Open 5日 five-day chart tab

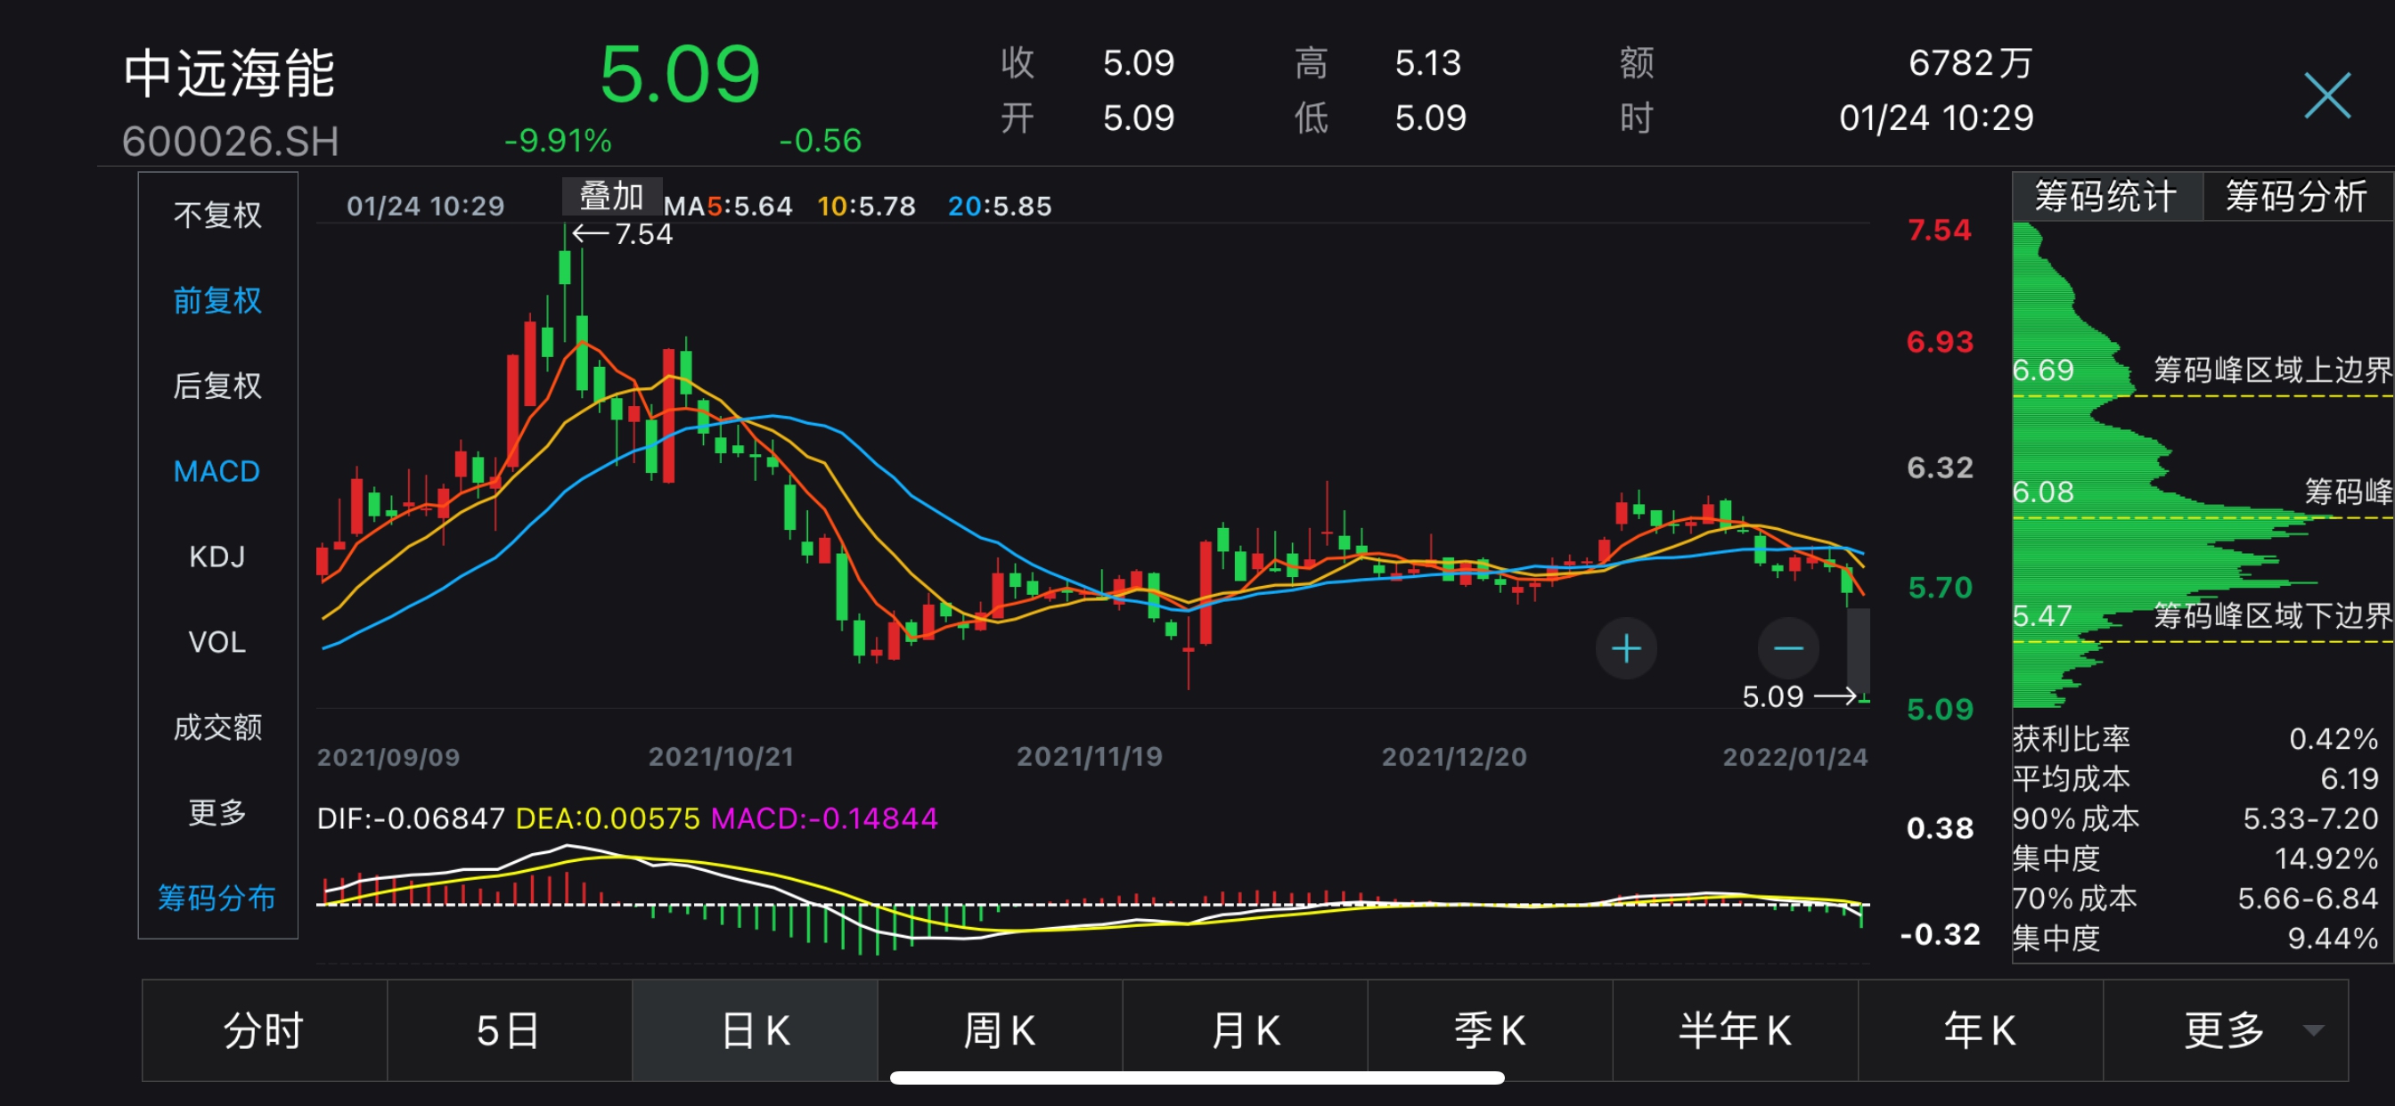tap(510, 1029)
